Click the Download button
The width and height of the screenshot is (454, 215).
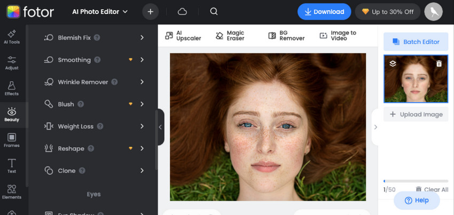pos(324,12)
